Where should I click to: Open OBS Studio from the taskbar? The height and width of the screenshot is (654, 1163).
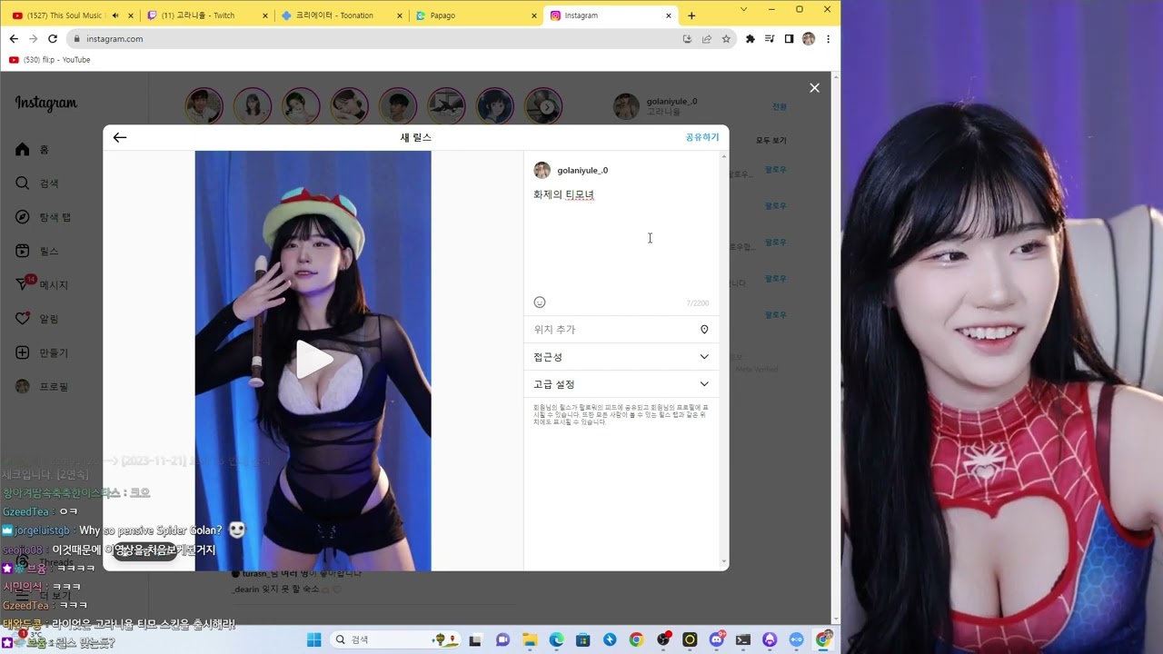[x=663, y=639]
